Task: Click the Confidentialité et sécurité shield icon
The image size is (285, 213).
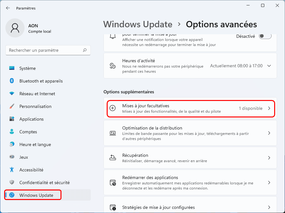Action: (12, 183)
